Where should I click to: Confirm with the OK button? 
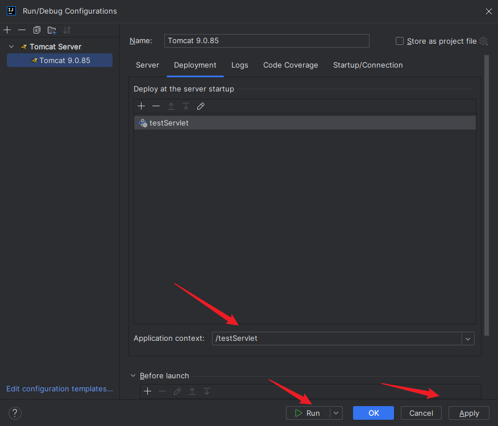click(374, 413)
